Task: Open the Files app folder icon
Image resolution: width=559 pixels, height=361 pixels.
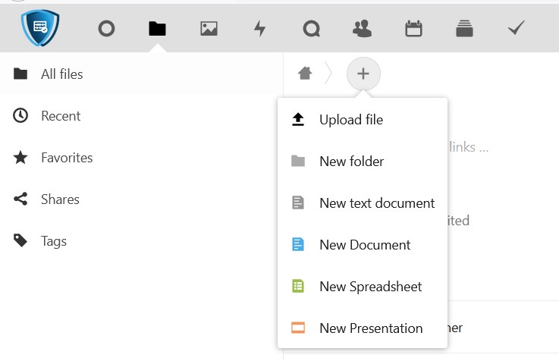Action: [x=157, y=29]
